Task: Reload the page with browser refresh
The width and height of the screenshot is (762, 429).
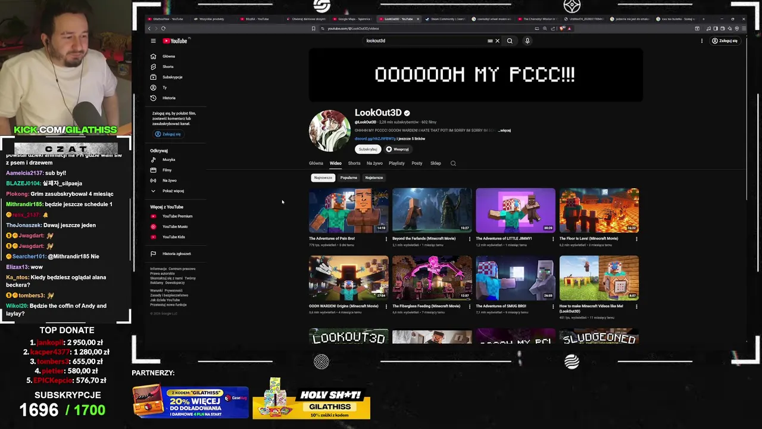Action: coord(163,29)
